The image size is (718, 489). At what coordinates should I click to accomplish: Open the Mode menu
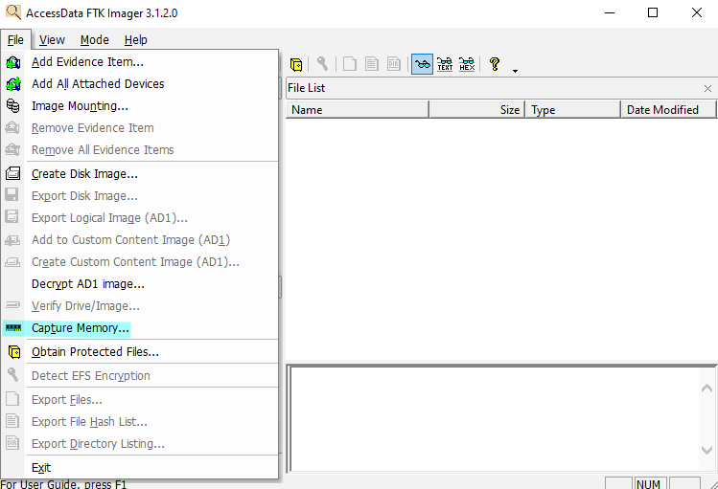click(94, 40)
